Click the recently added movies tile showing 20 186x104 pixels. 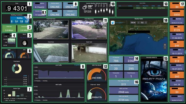tap(116, 67)
